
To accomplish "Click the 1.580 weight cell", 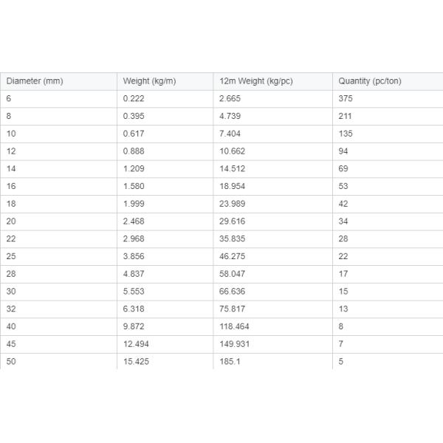I will coord(134,187).
